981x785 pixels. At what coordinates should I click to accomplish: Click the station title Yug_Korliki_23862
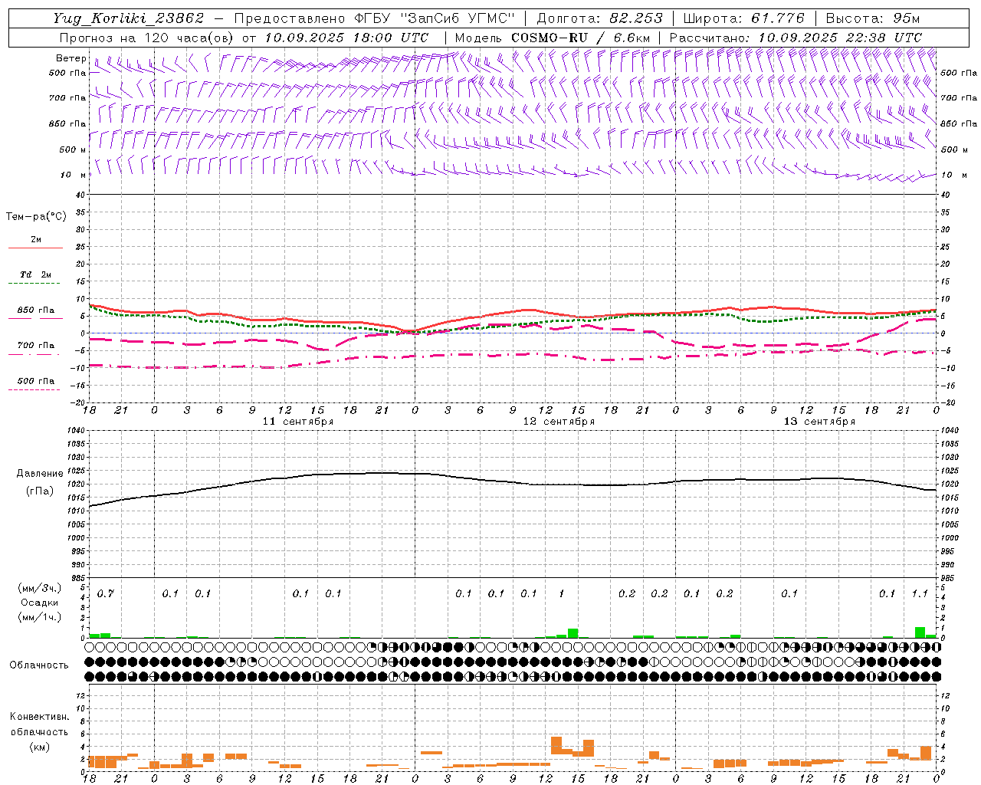pyautogui.click(x=128, y=18)
